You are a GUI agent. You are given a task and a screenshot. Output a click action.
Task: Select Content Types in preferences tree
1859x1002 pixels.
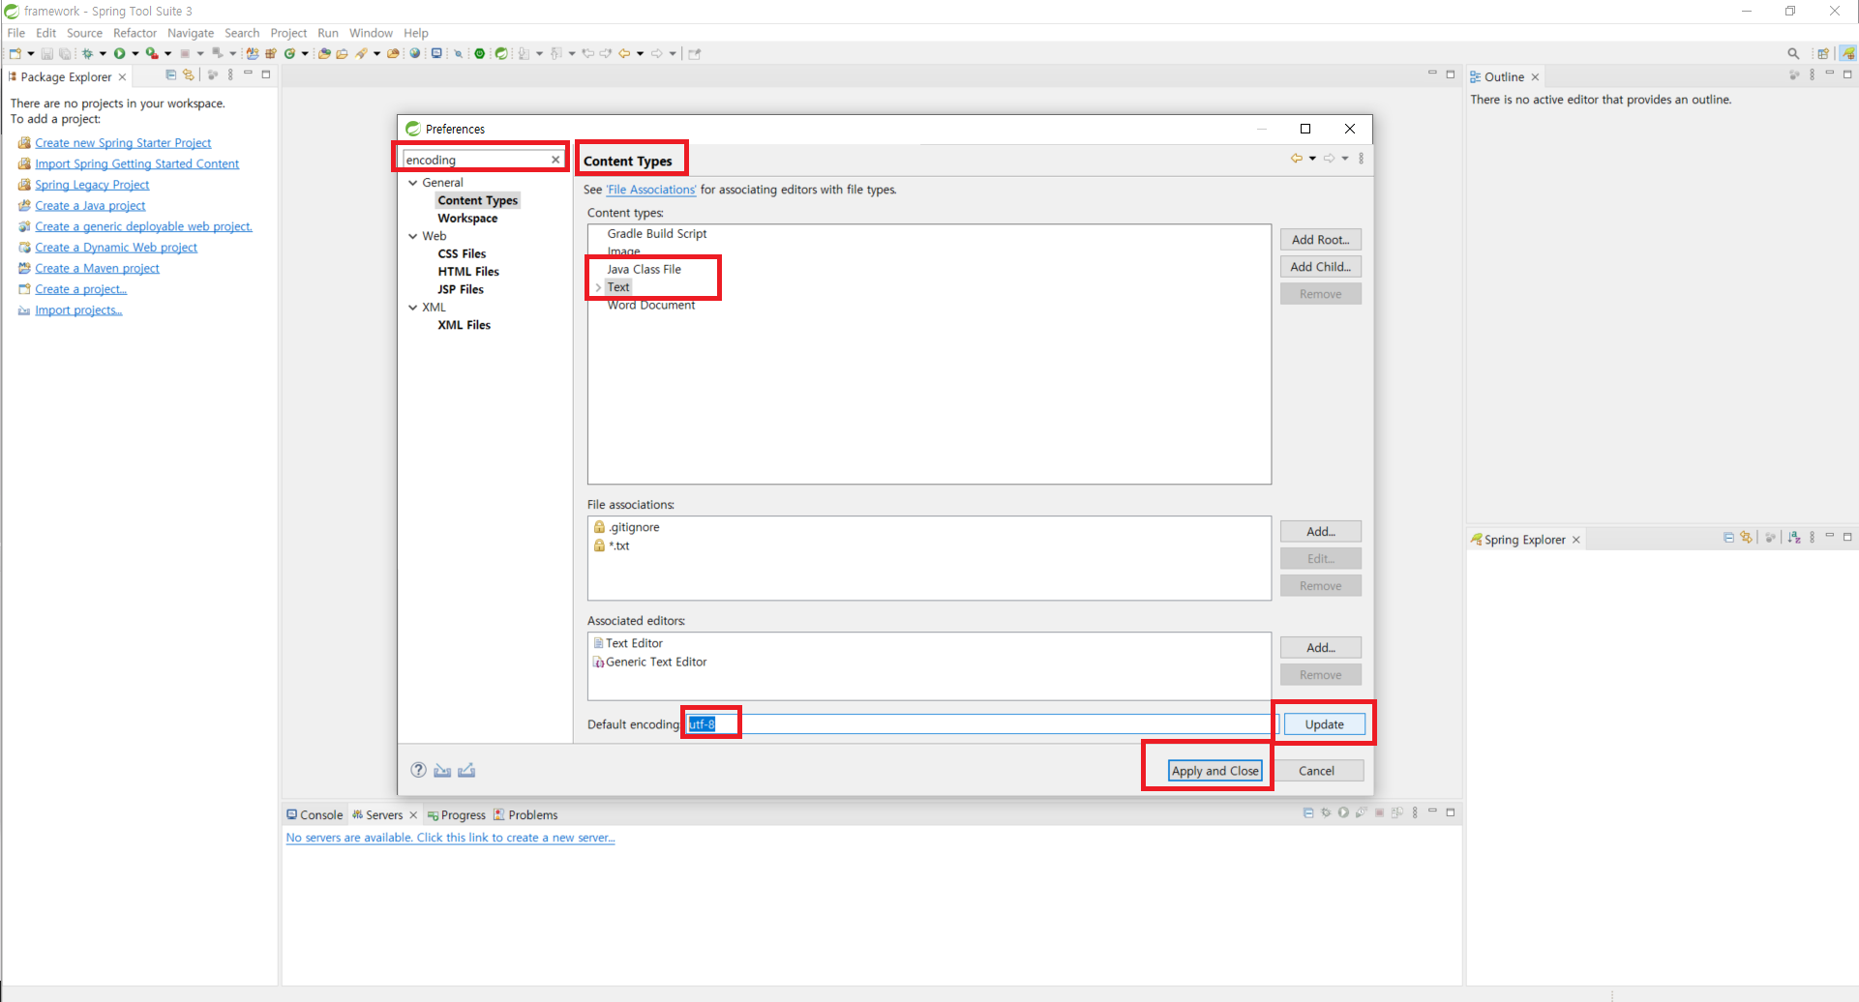(x=478, y=200)
